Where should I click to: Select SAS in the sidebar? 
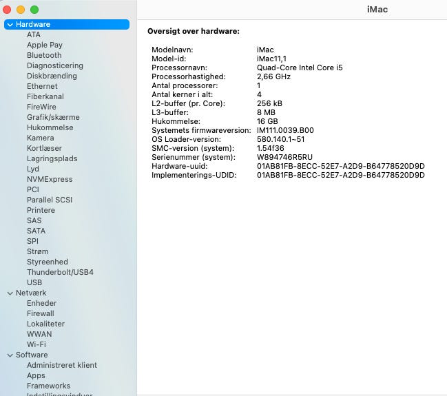tap(34, 220)
